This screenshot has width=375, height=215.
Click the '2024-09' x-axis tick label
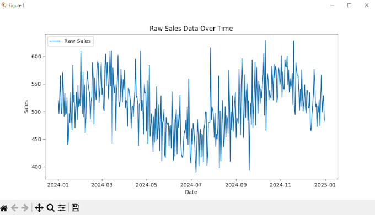(236, 185)
